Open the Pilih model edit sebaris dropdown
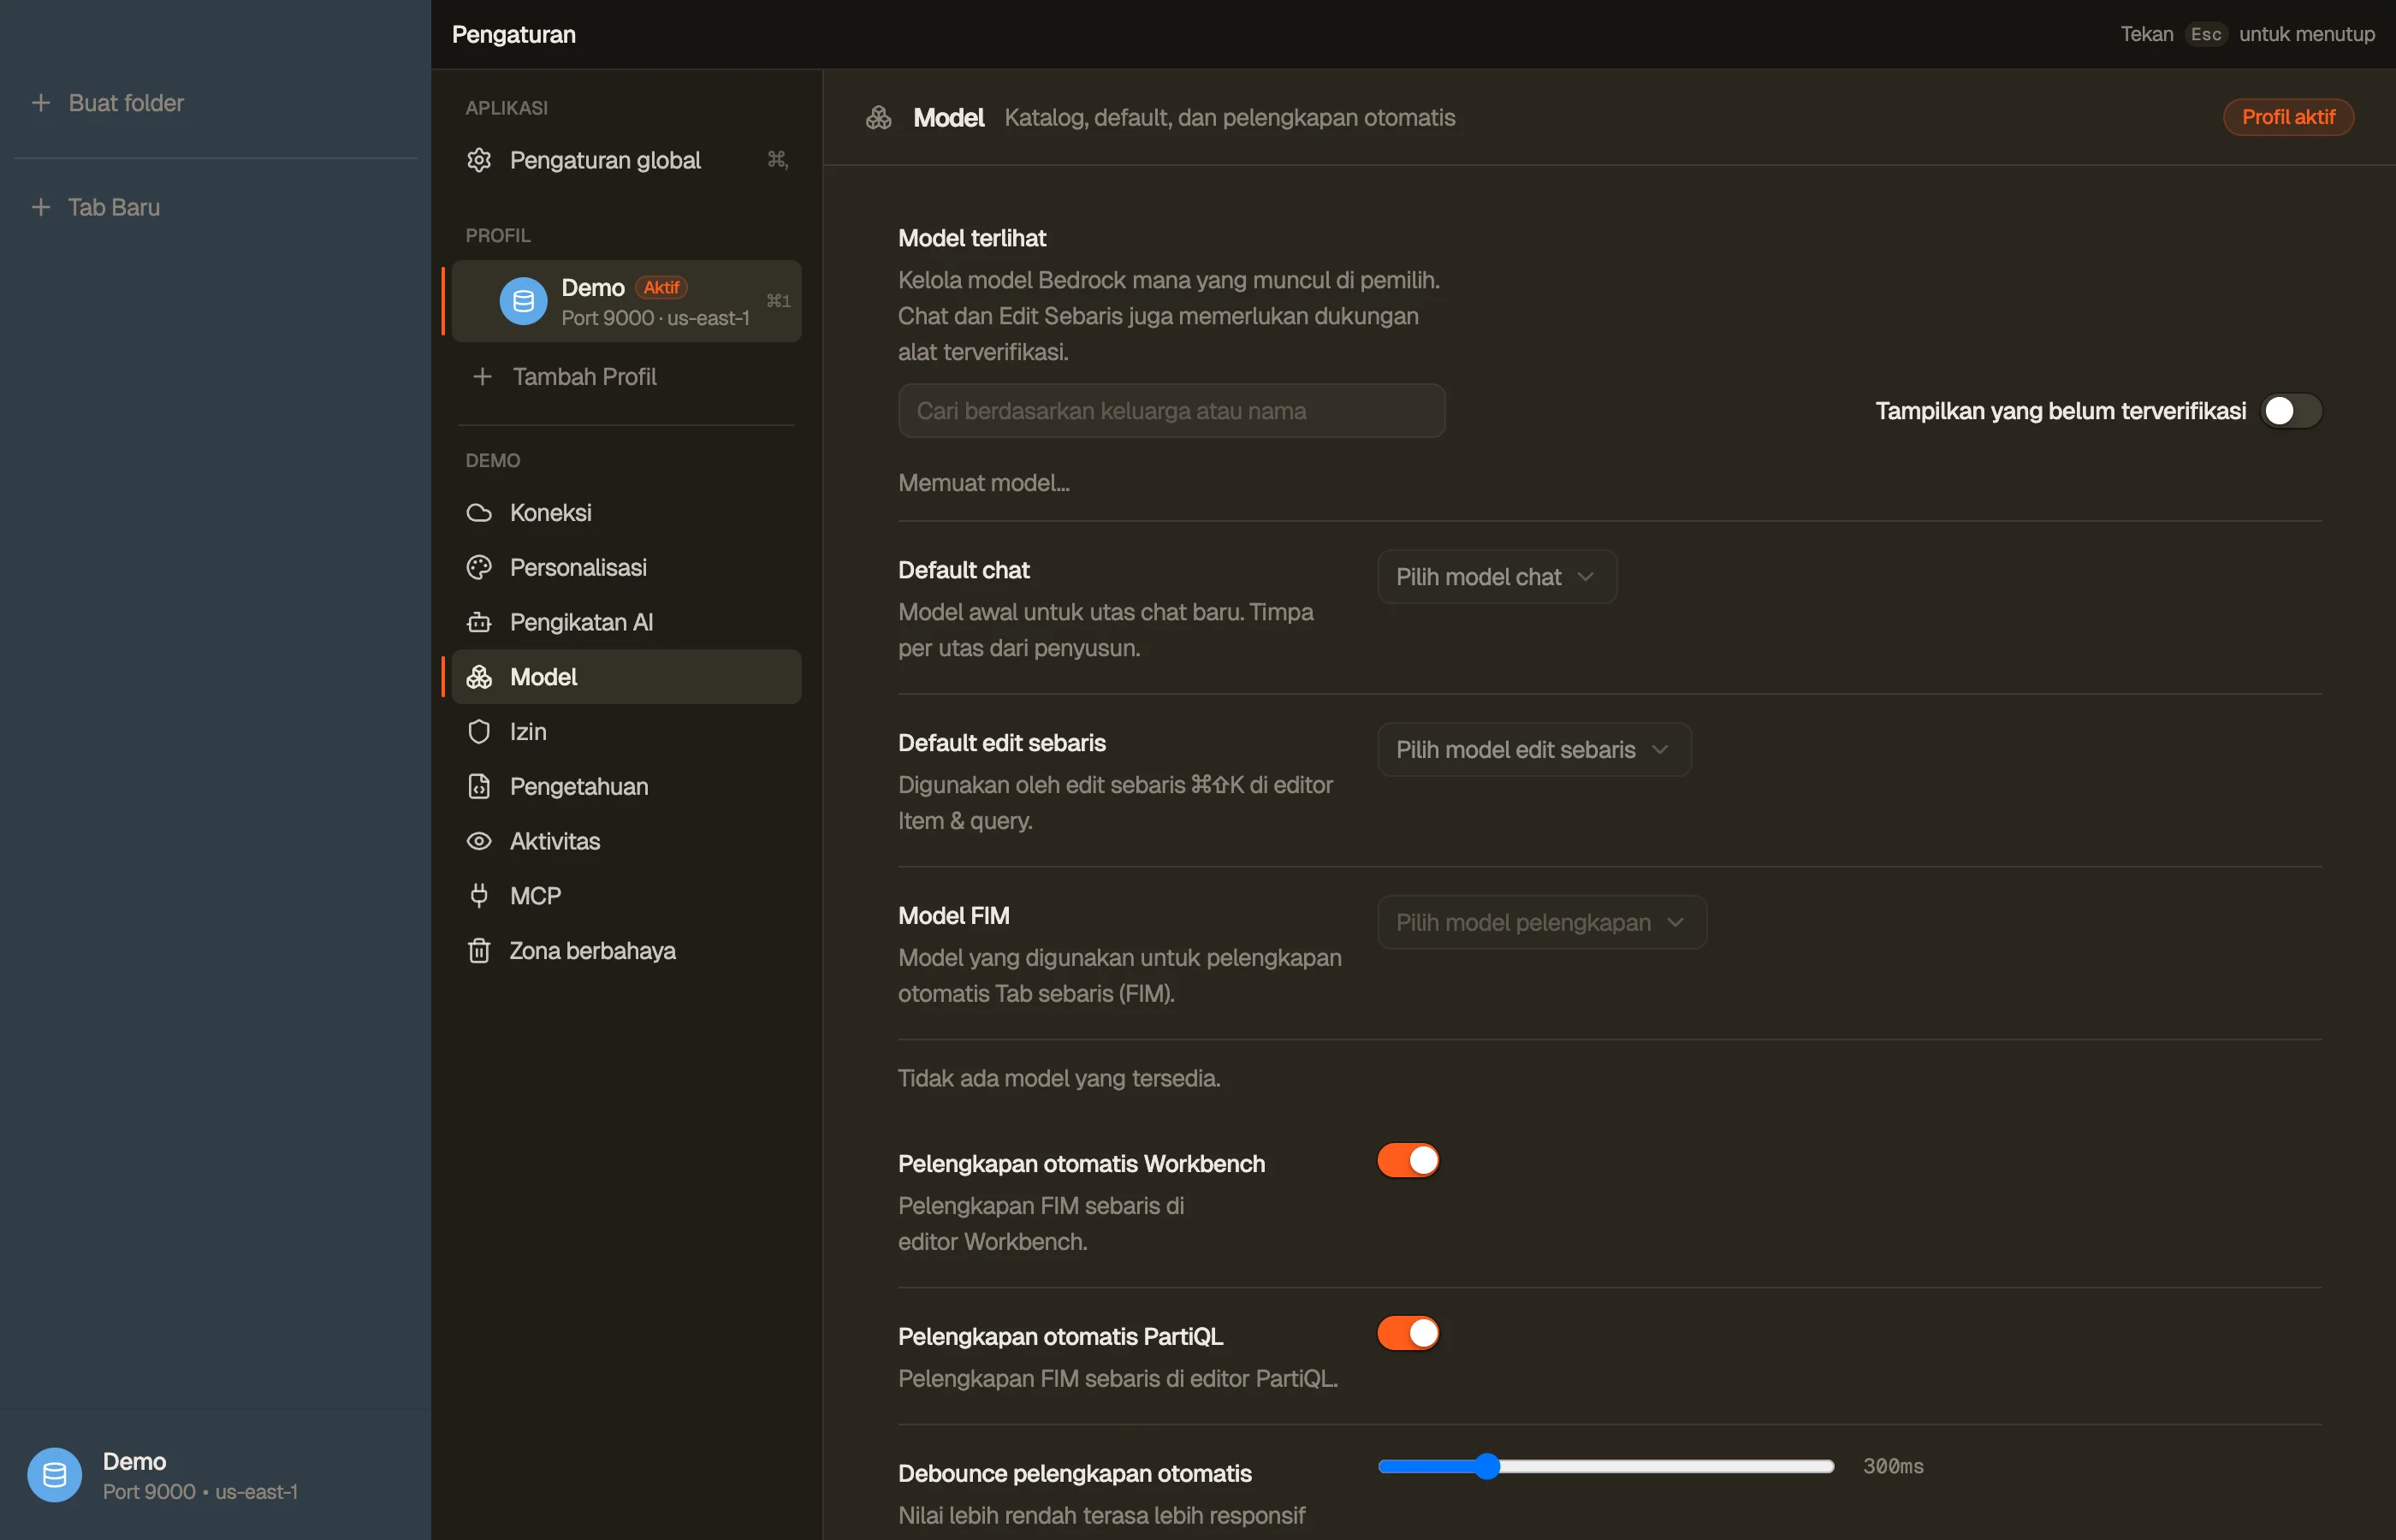 (1534, 750)
